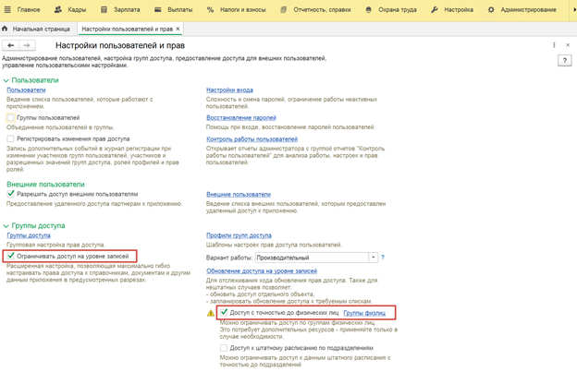Open the Настройка section
Screen dimensions: 577x372
pos(452,9)
